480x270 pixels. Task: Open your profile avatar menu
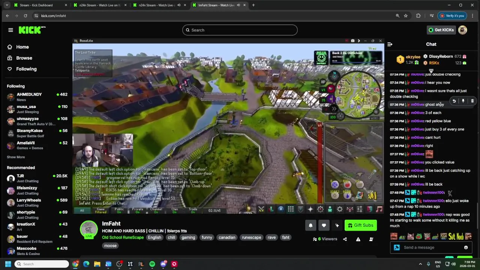[x=463, y=30]
